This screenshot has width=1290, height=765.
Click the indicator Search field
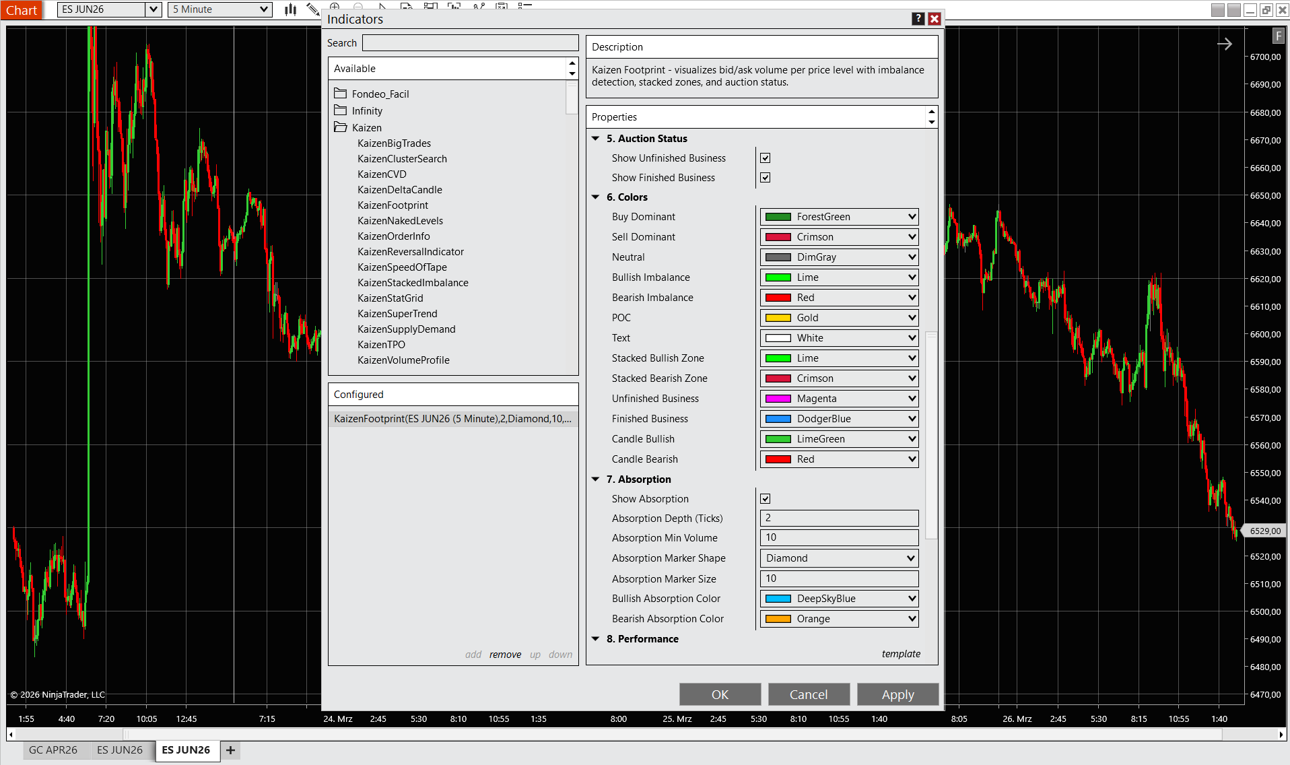(x=470, y=43)
